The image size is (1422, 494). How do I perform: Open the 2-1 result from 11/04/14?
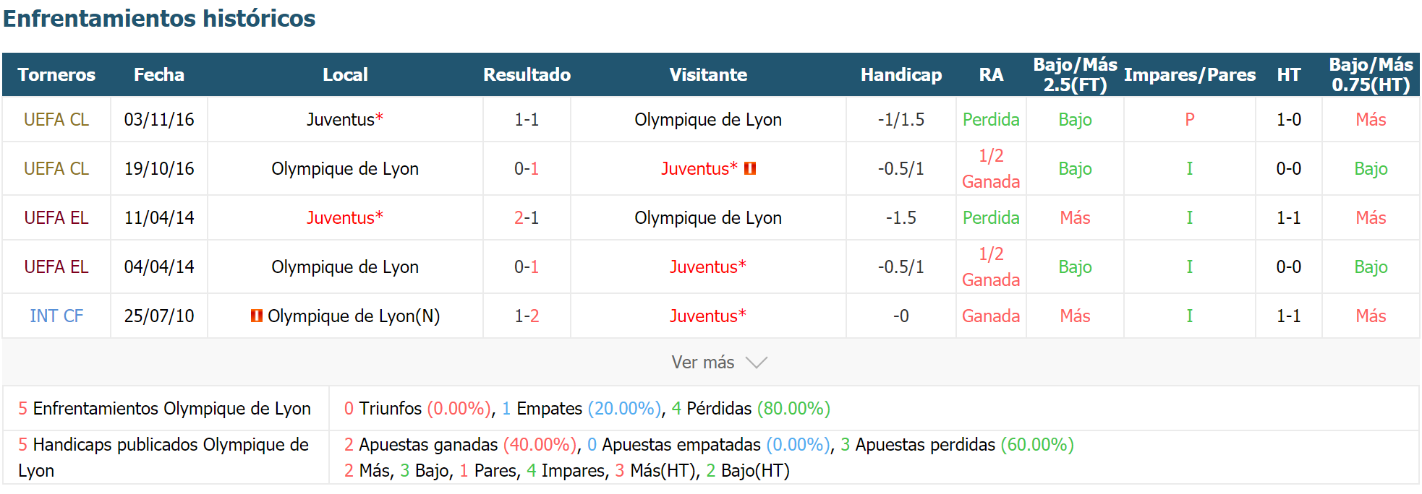point(527,217)
